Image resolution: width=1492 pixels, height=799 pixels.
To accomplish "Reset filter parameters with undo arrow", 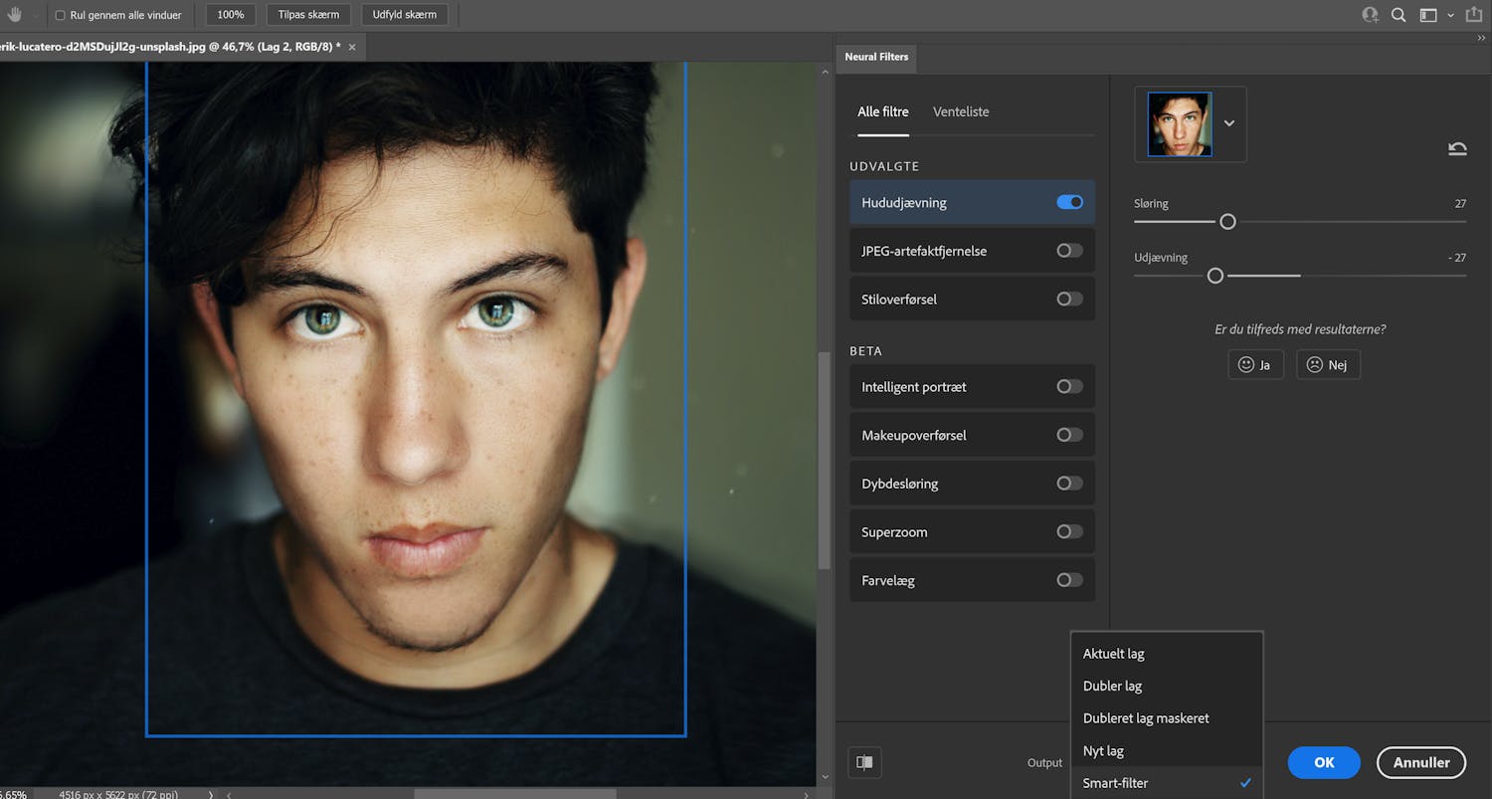I will pyautogui.click(x=1457, y=149).
